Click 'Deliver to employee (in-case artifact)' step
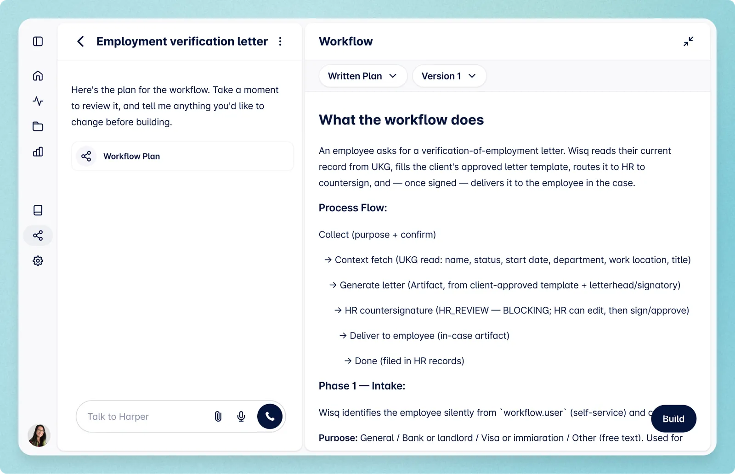 pos(424,336)
